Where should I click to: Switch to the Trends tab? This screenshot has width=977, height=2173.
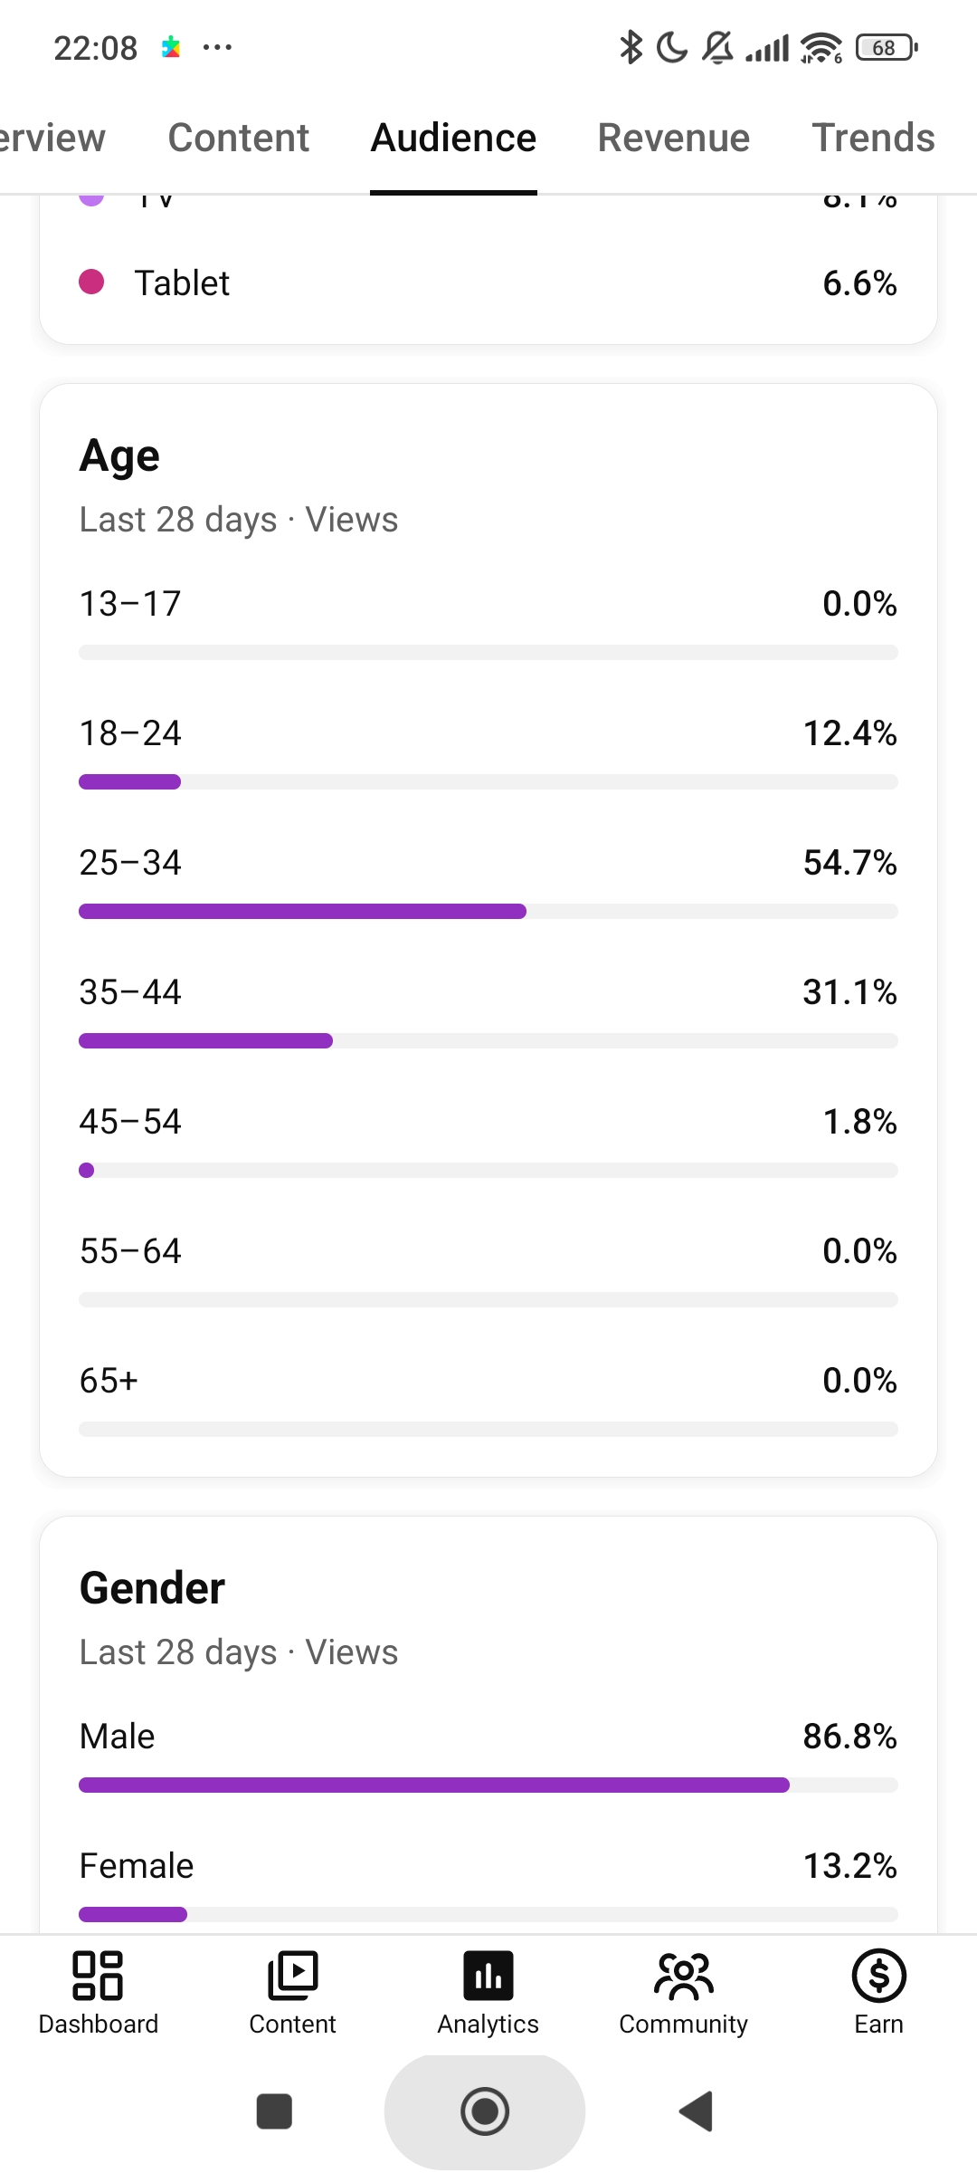[873, 138]
